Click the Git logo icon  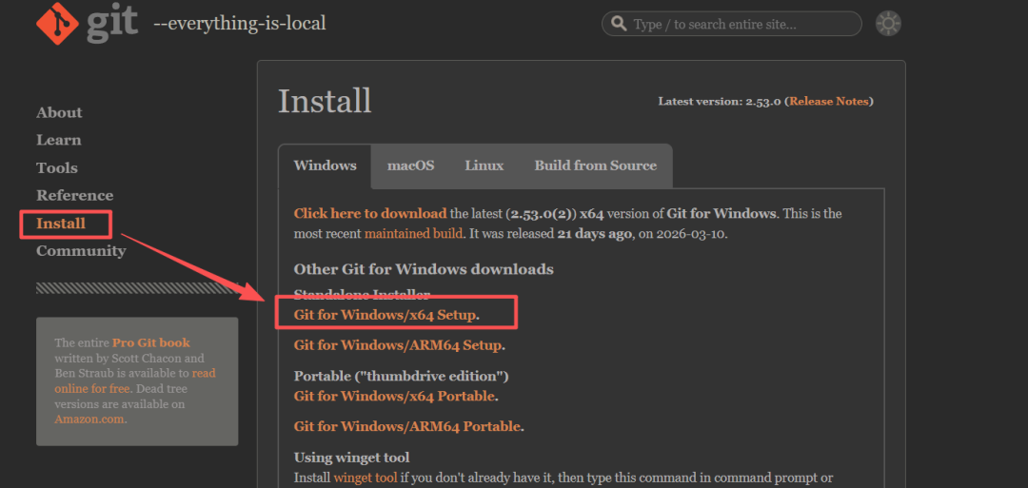click(x=58, y=23)
